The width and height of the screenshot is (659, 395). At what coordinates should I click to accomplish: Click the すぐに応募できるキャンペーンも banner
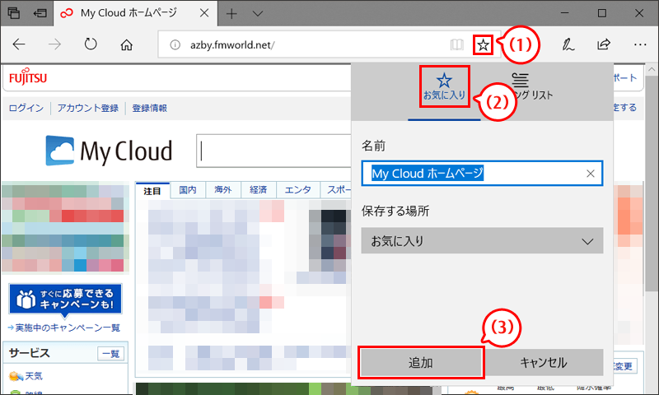[x=66, y=300]
